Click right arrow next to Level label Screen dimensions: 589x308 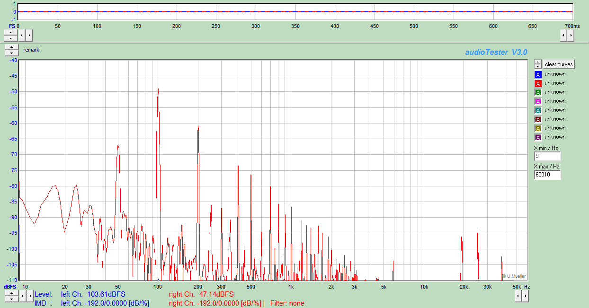pyautogui.click(x=30, y=296)
